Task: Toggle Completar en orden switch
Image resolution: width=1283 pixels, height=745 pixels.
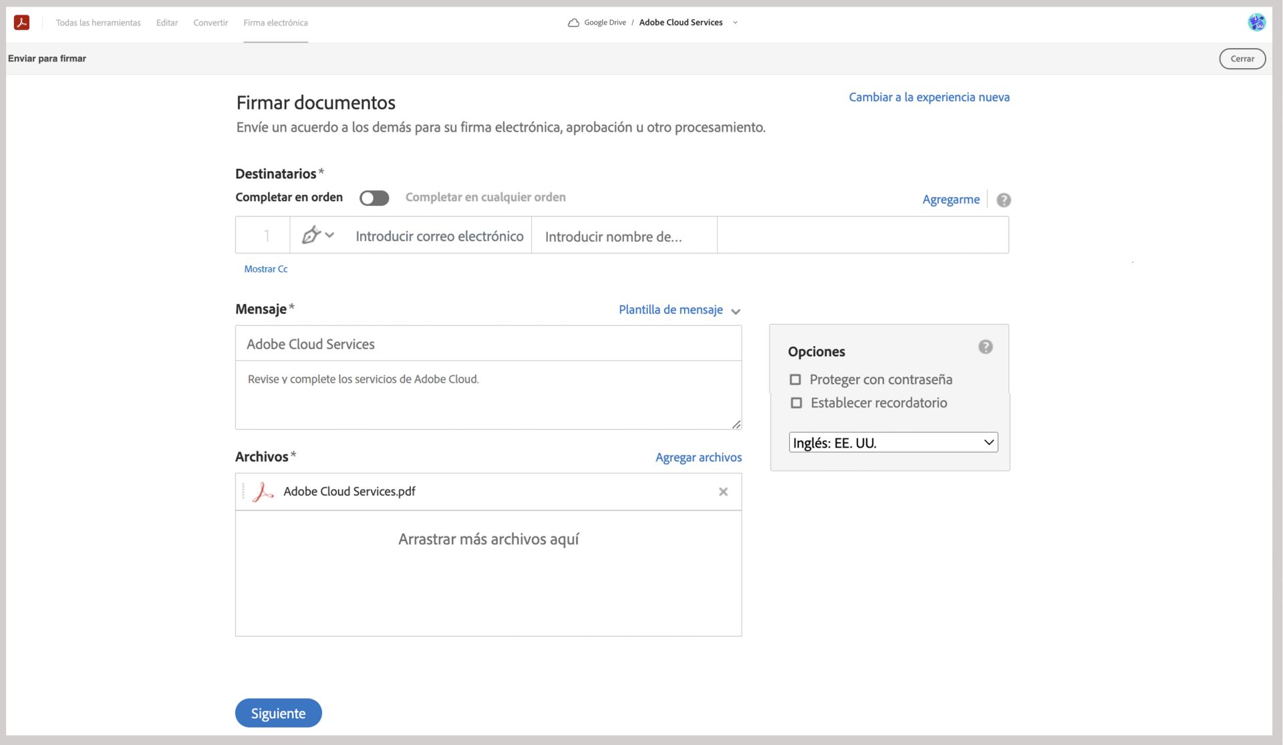Action: pyautogui.click(x=374, y=198)
